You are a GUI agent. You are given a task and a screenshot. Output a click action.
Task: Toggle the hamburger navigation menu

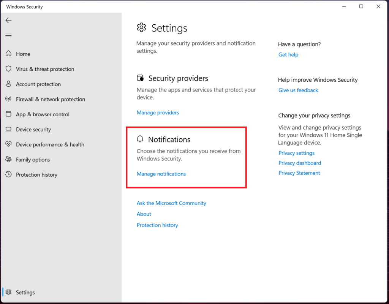tap(8, 35)
